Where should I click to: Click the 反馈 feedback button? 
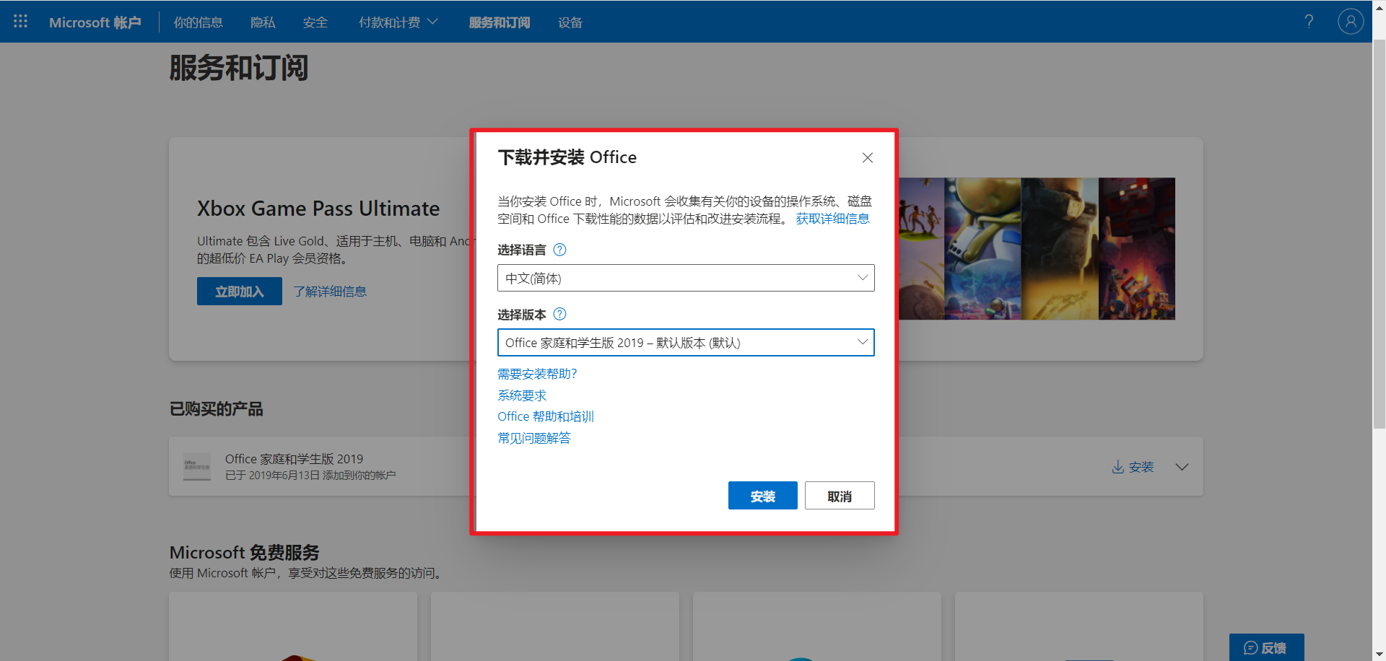coord(1266,647)
